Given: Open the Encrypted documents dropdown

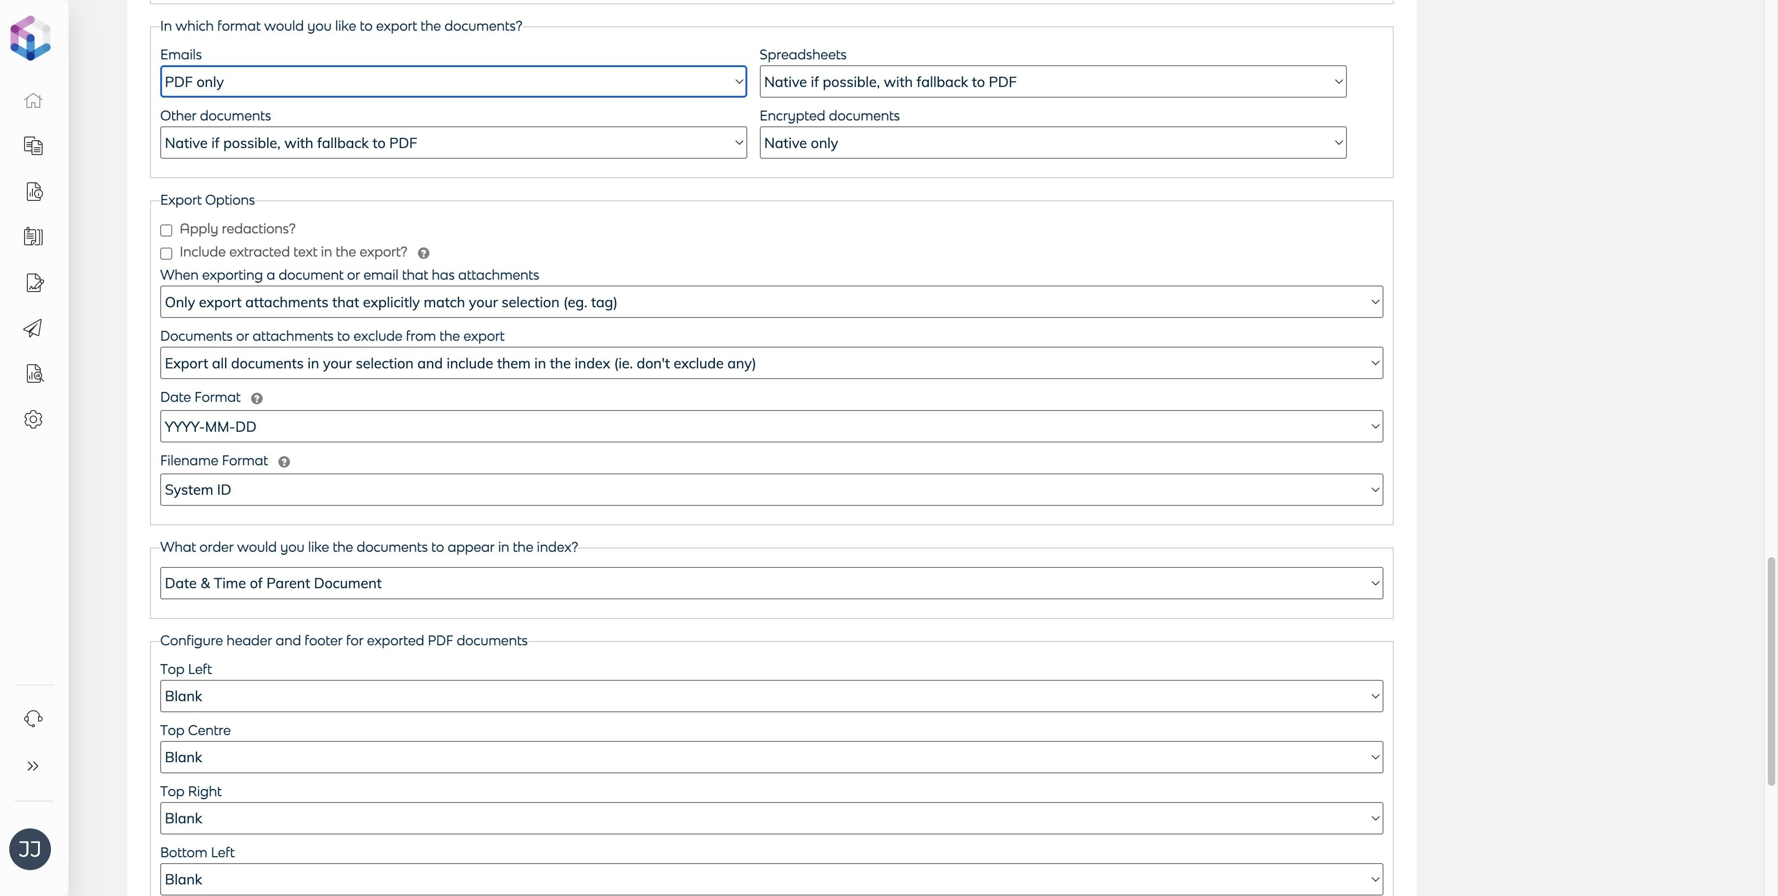Looking at the screenshot, I should [1052, 143].
